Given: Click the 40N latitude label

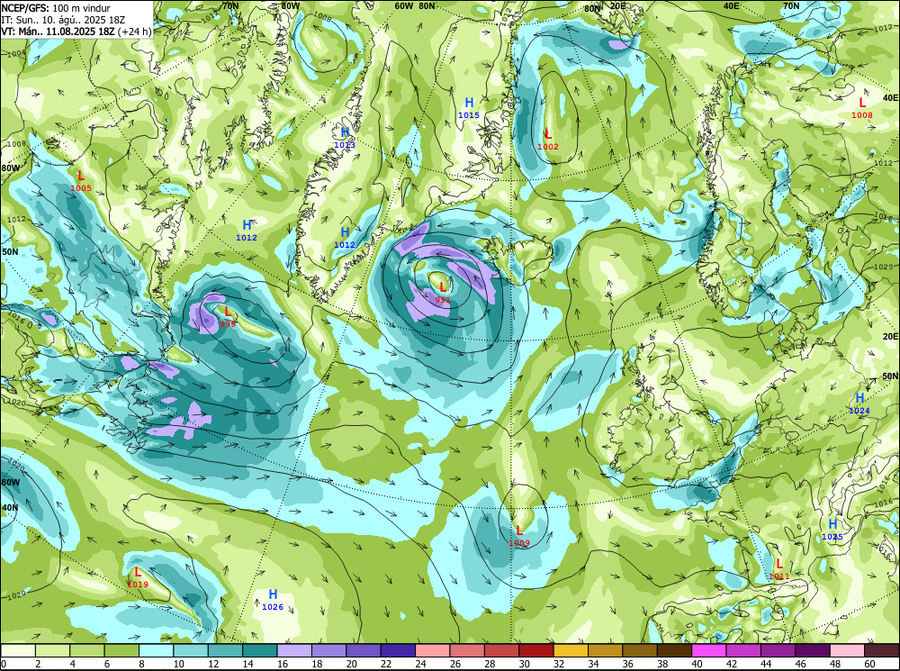Looking at the screenshot, I should 10,508.
